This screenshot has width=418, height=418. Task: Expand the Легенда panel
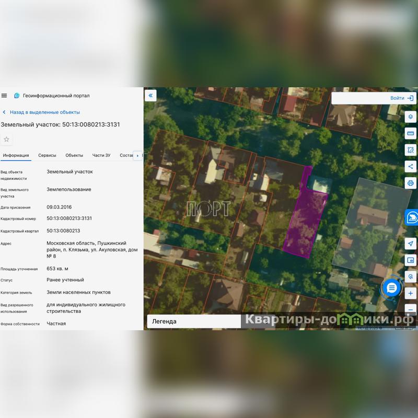point(193,321)
